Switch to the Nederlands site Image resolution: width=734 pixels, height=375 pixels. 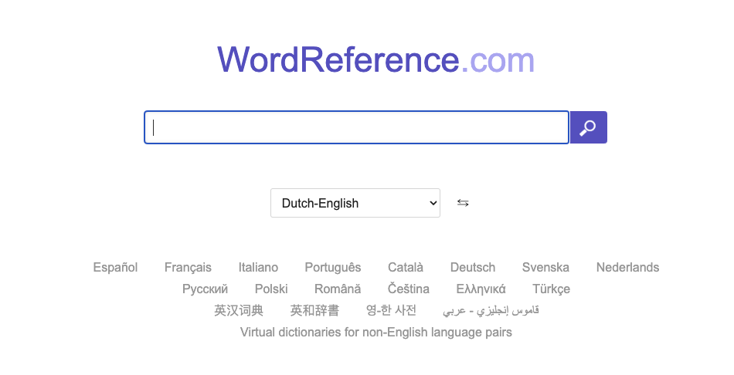[627, 268]
